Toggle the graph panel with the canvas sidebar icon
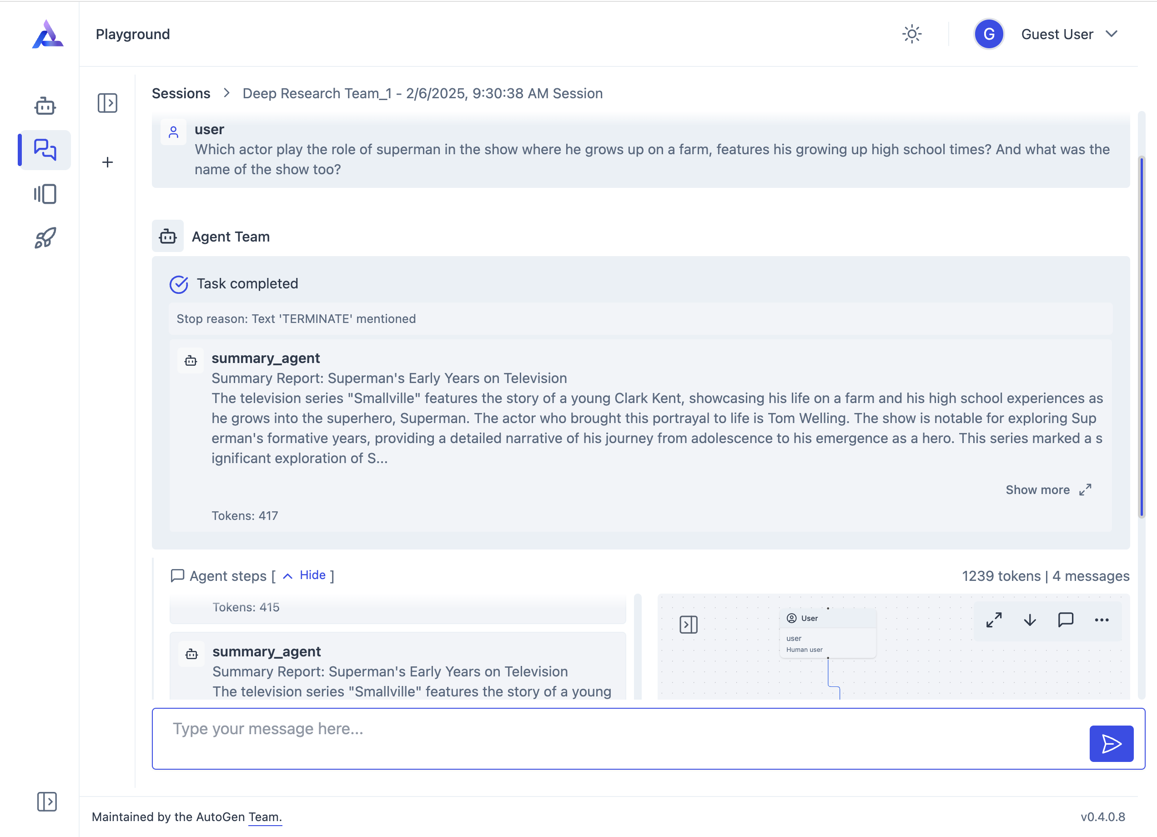1157x837 pixels. pyautogui.click(x=689, y=624)
